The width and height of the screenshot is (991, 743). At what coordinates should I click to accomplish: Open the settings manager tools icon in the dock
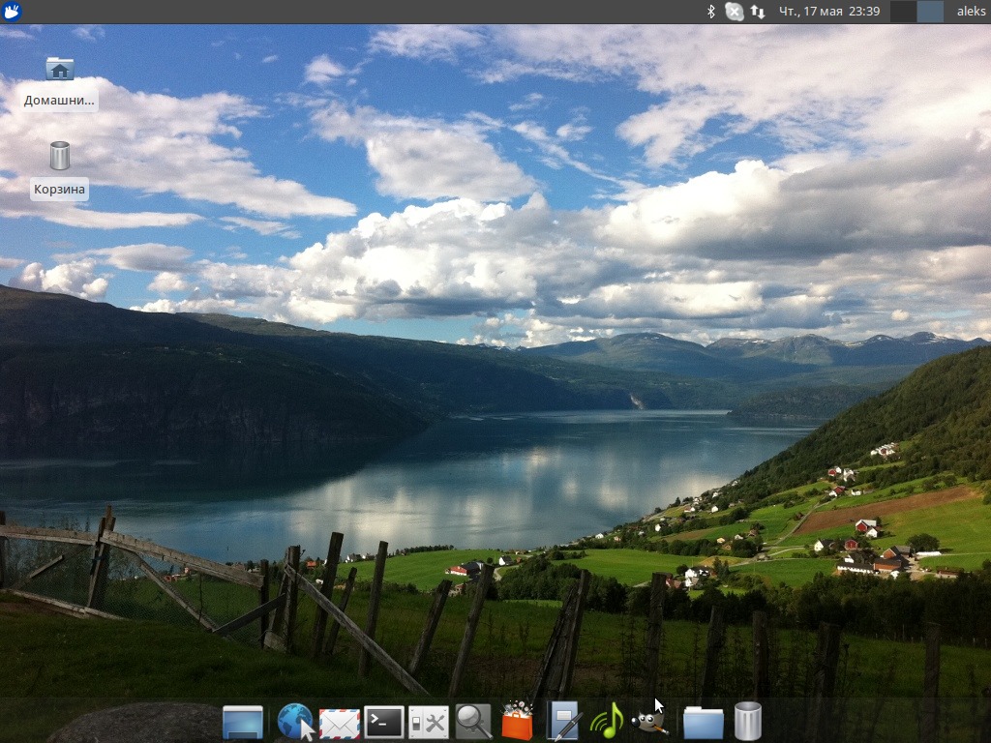(x=429, y=723)
